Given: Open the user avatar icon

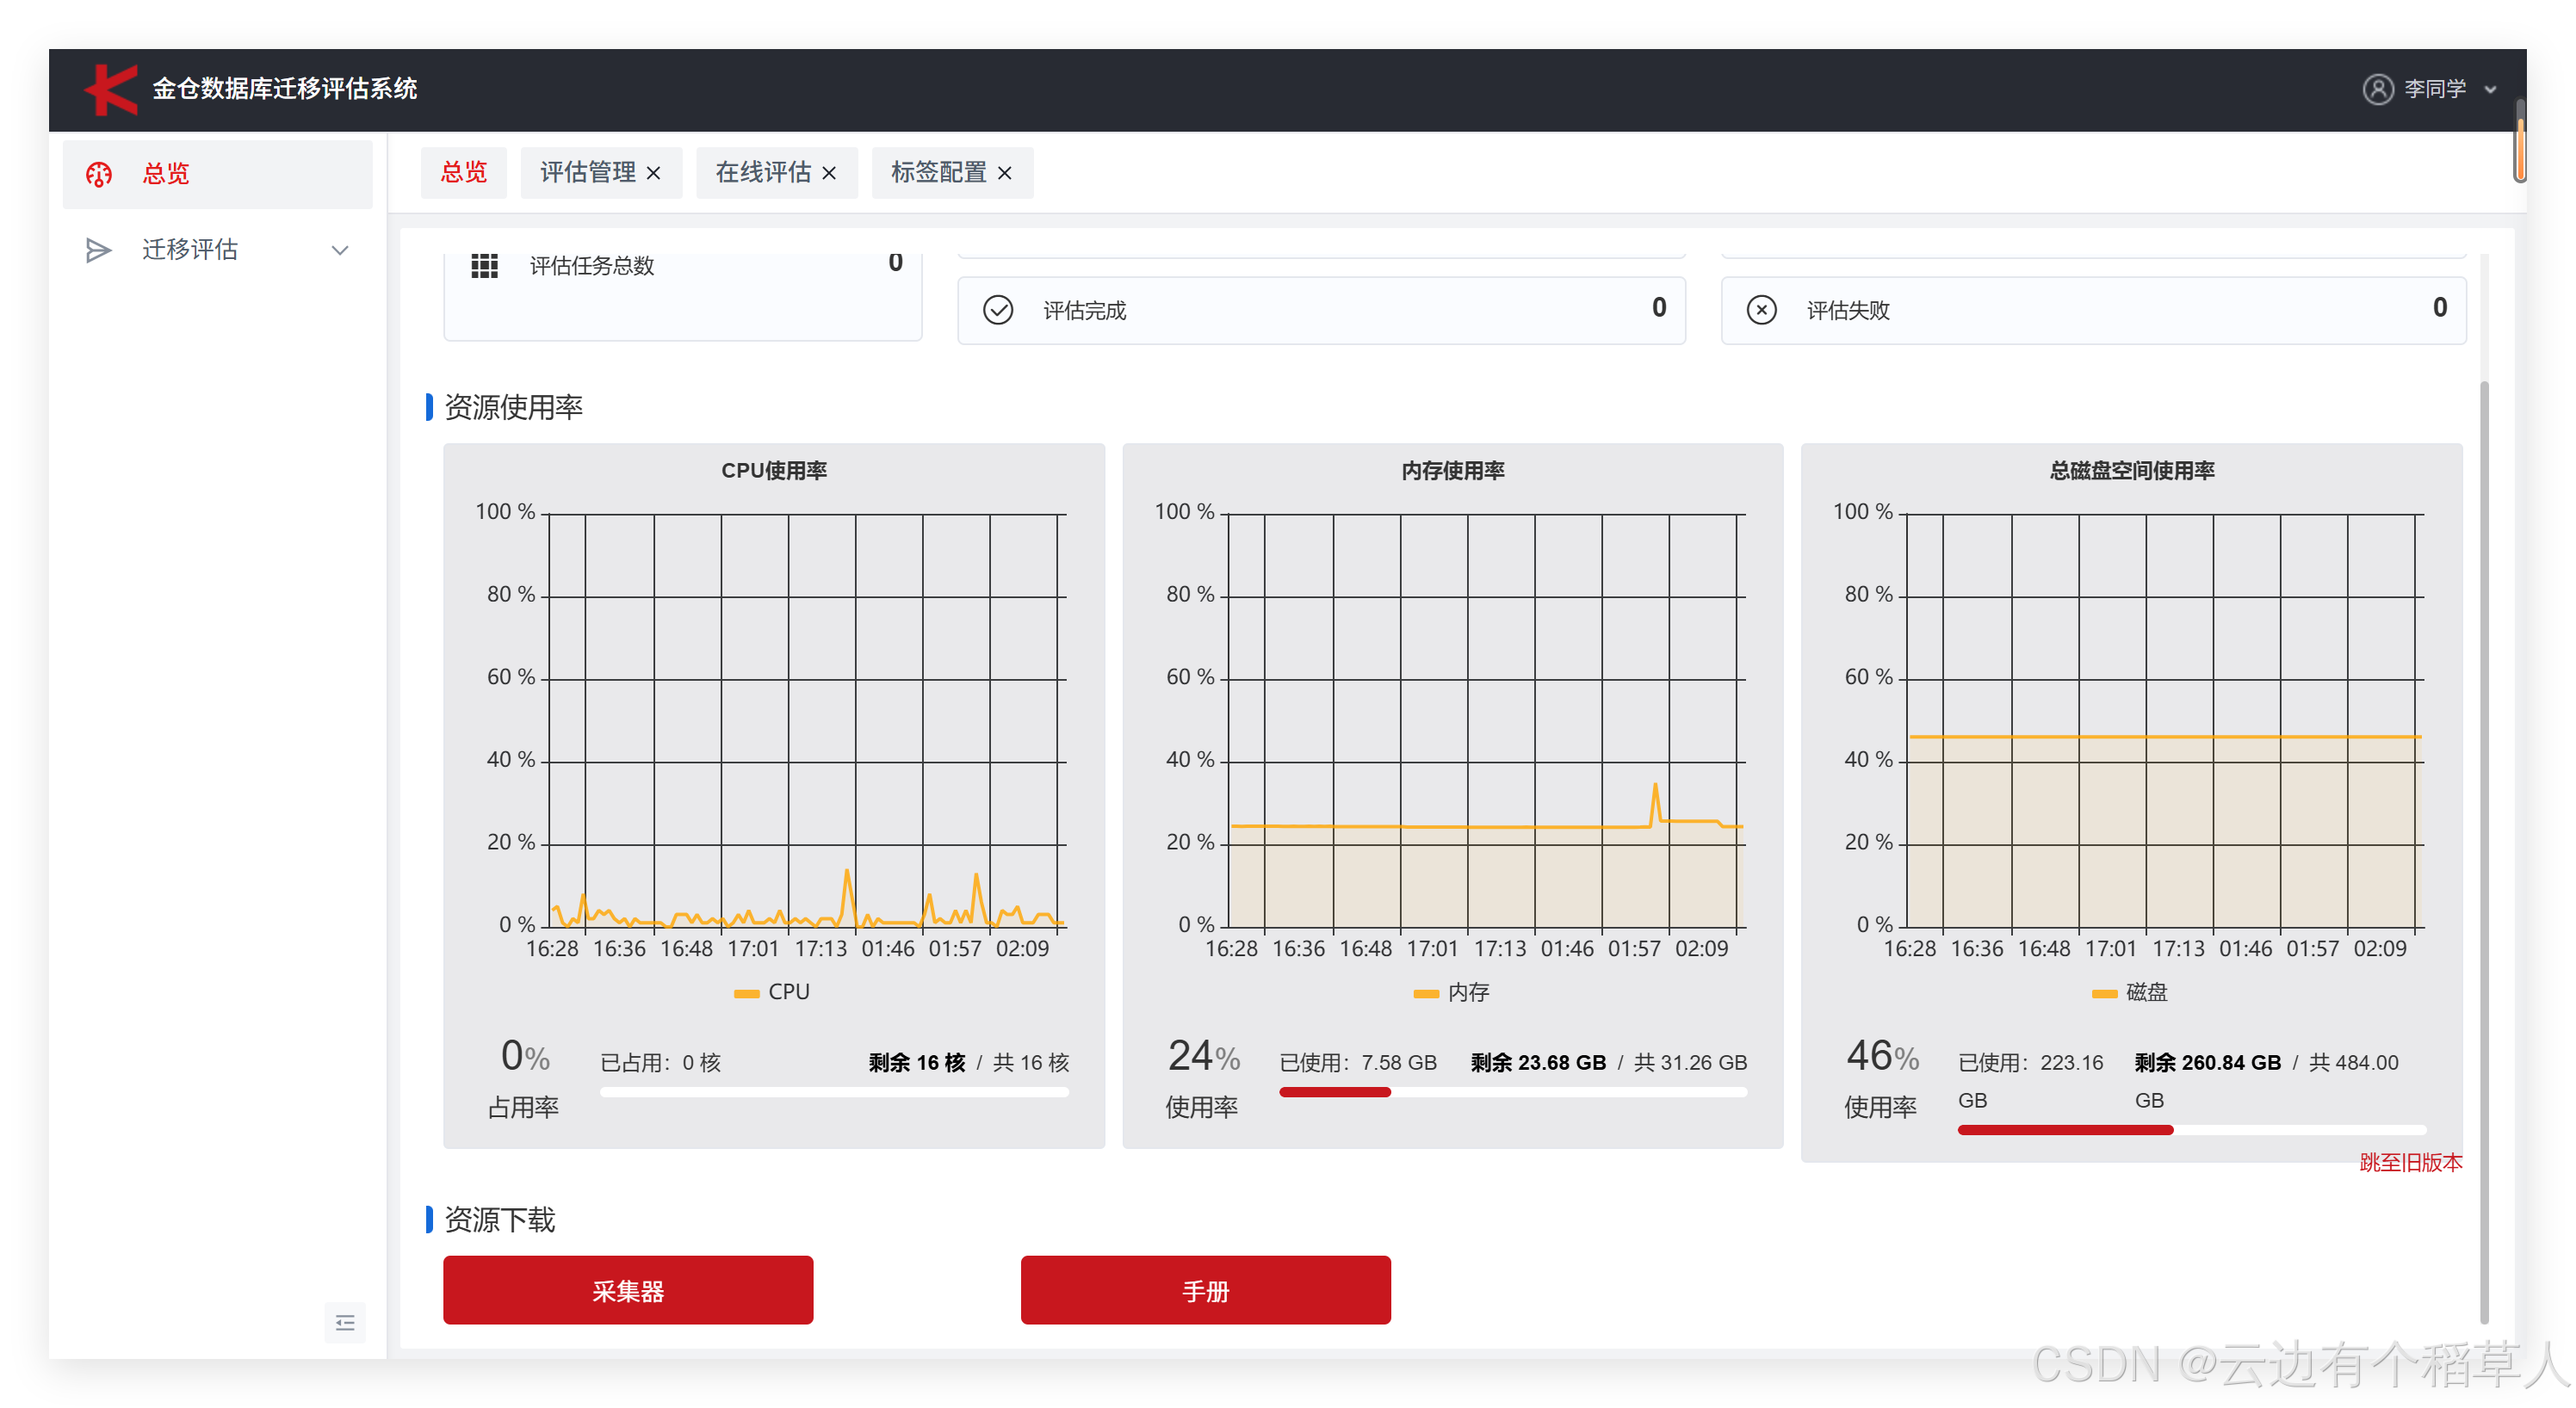Looking at the screenshot, I should coord(2377,89).
